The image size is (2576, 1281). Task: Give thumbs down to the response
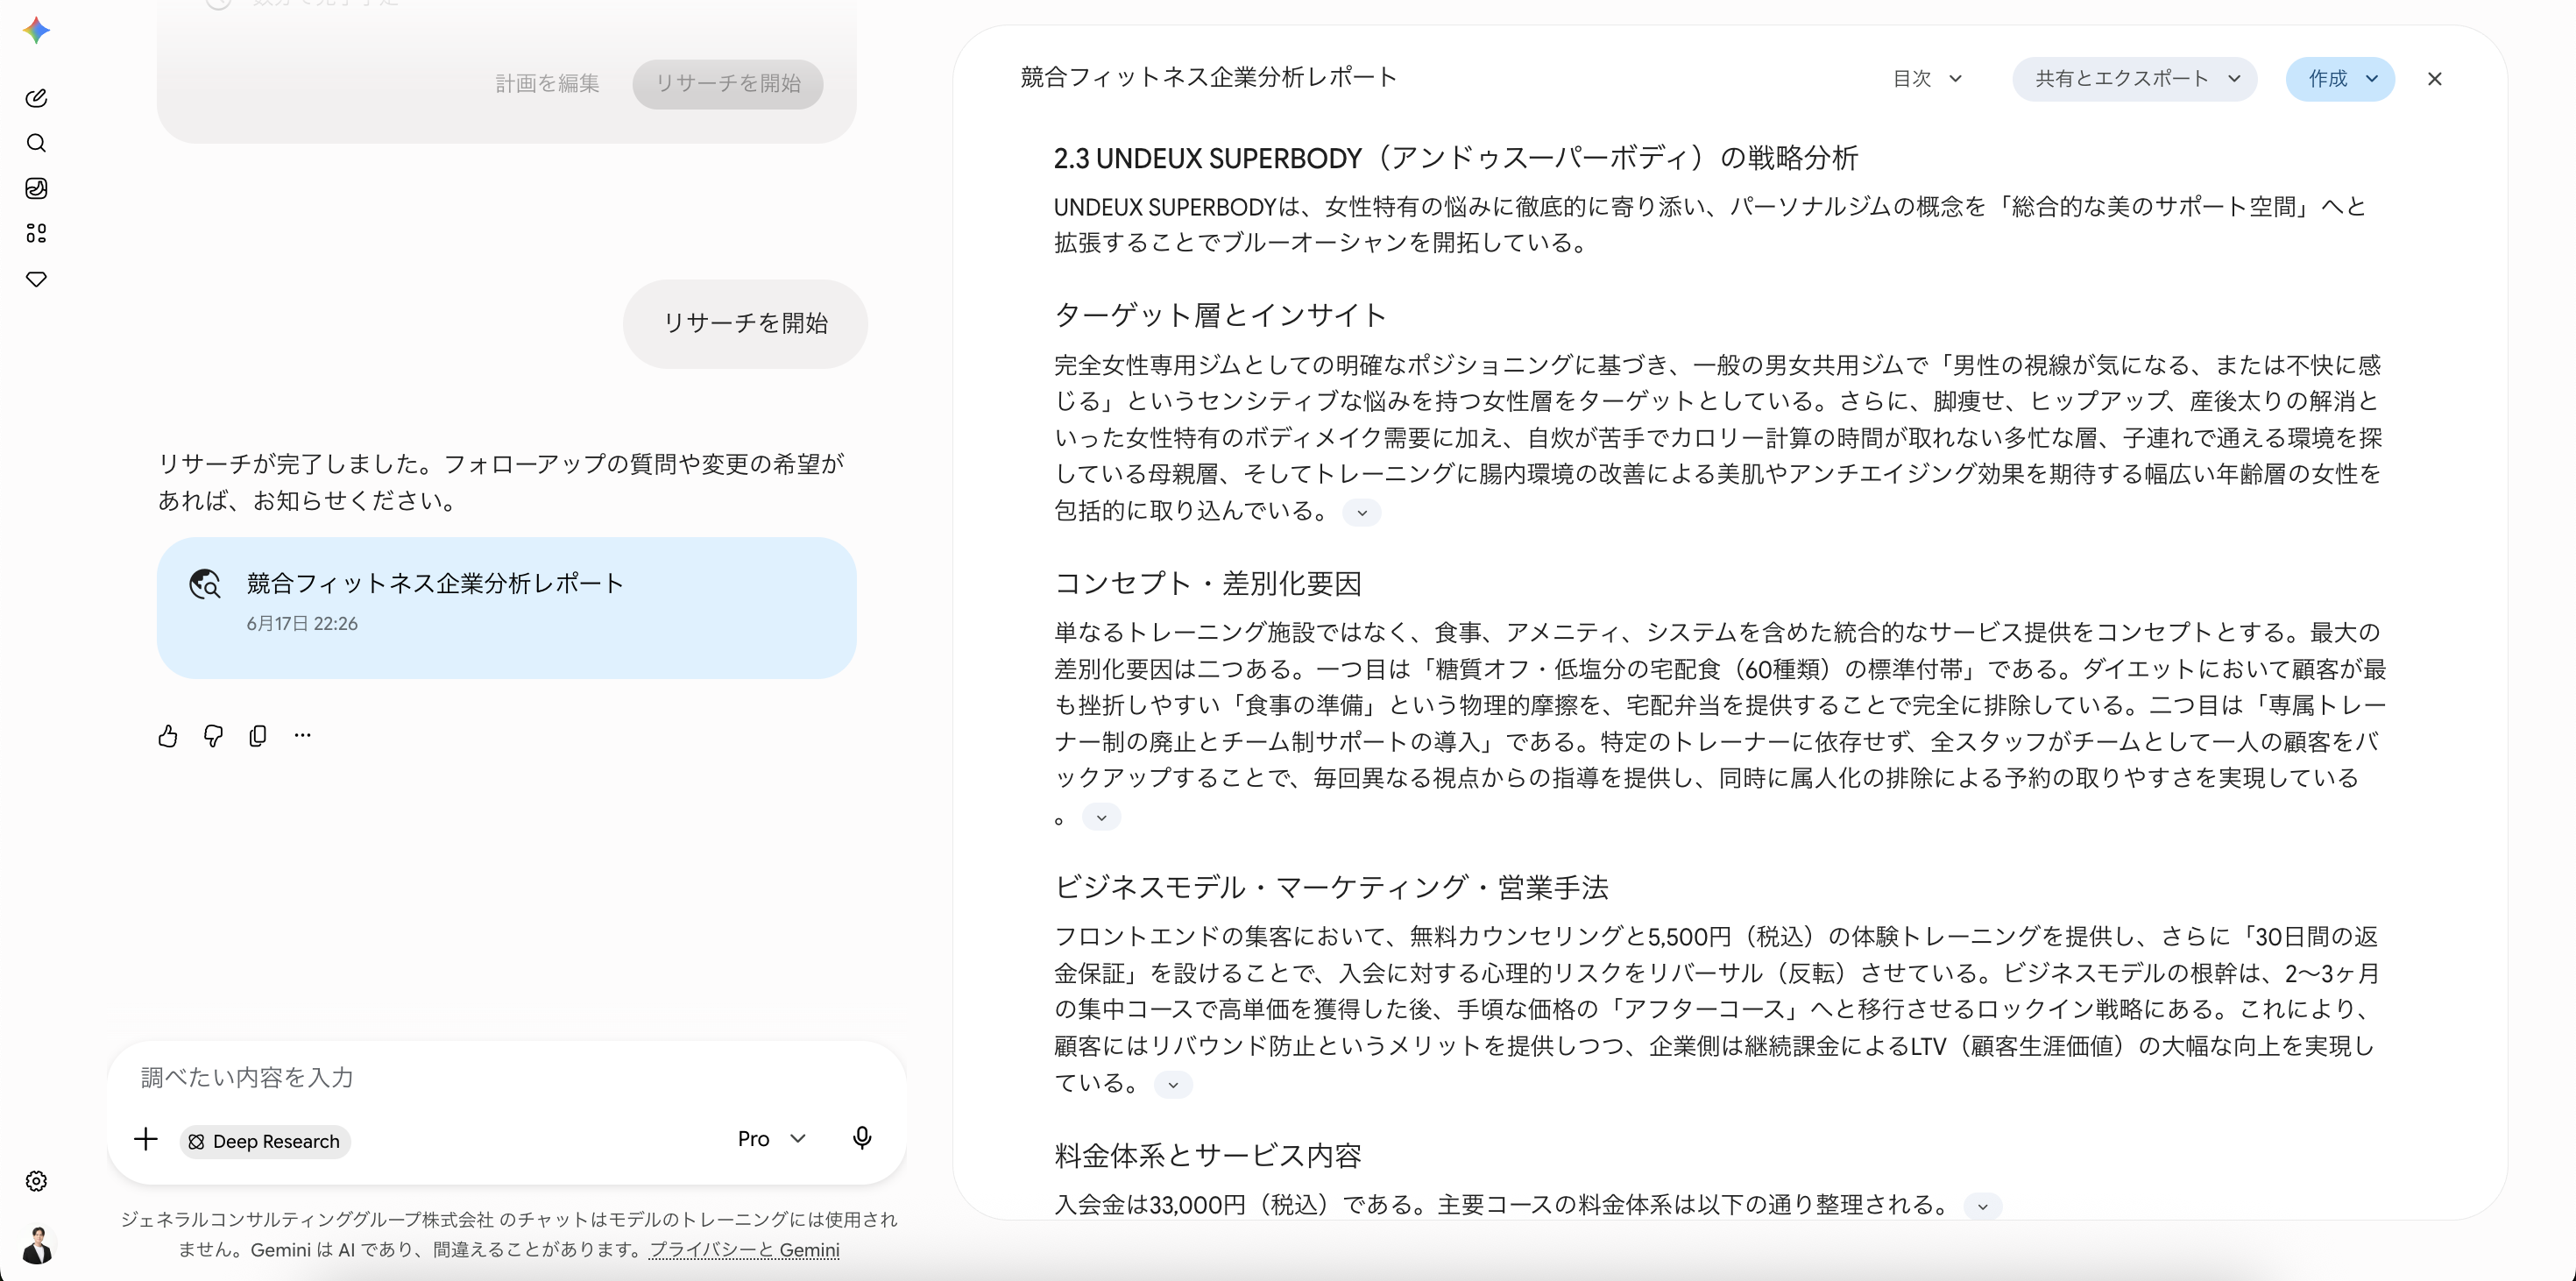(x=213, y=736)
